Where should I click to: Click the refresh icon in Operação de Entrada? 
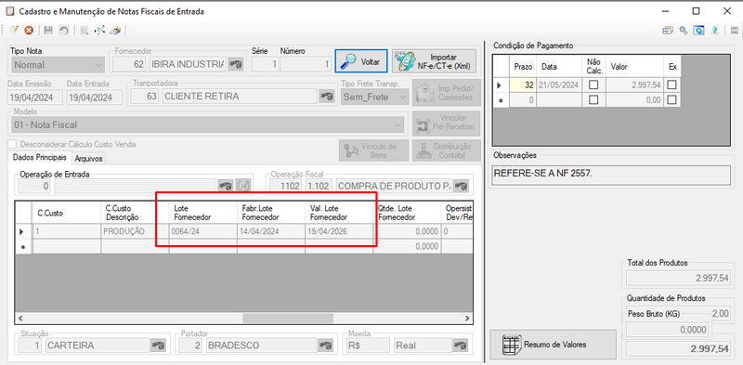click(242, 186)
